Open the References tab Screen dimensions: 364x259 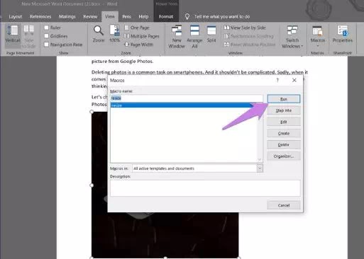pyautogui.click(x=40, y=16)
